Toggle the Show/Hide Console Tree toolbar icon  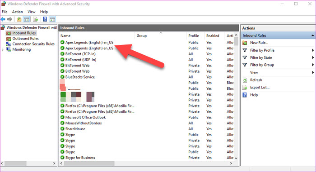pos(26,19)
